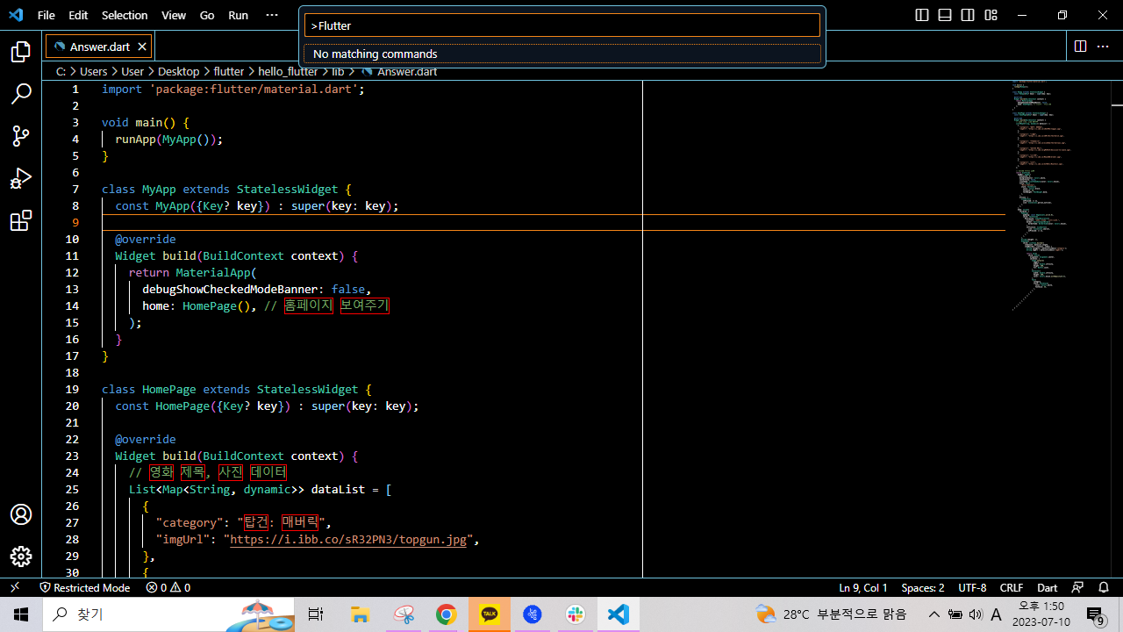Open the Explorer view in activity bar

coord(21,52)
